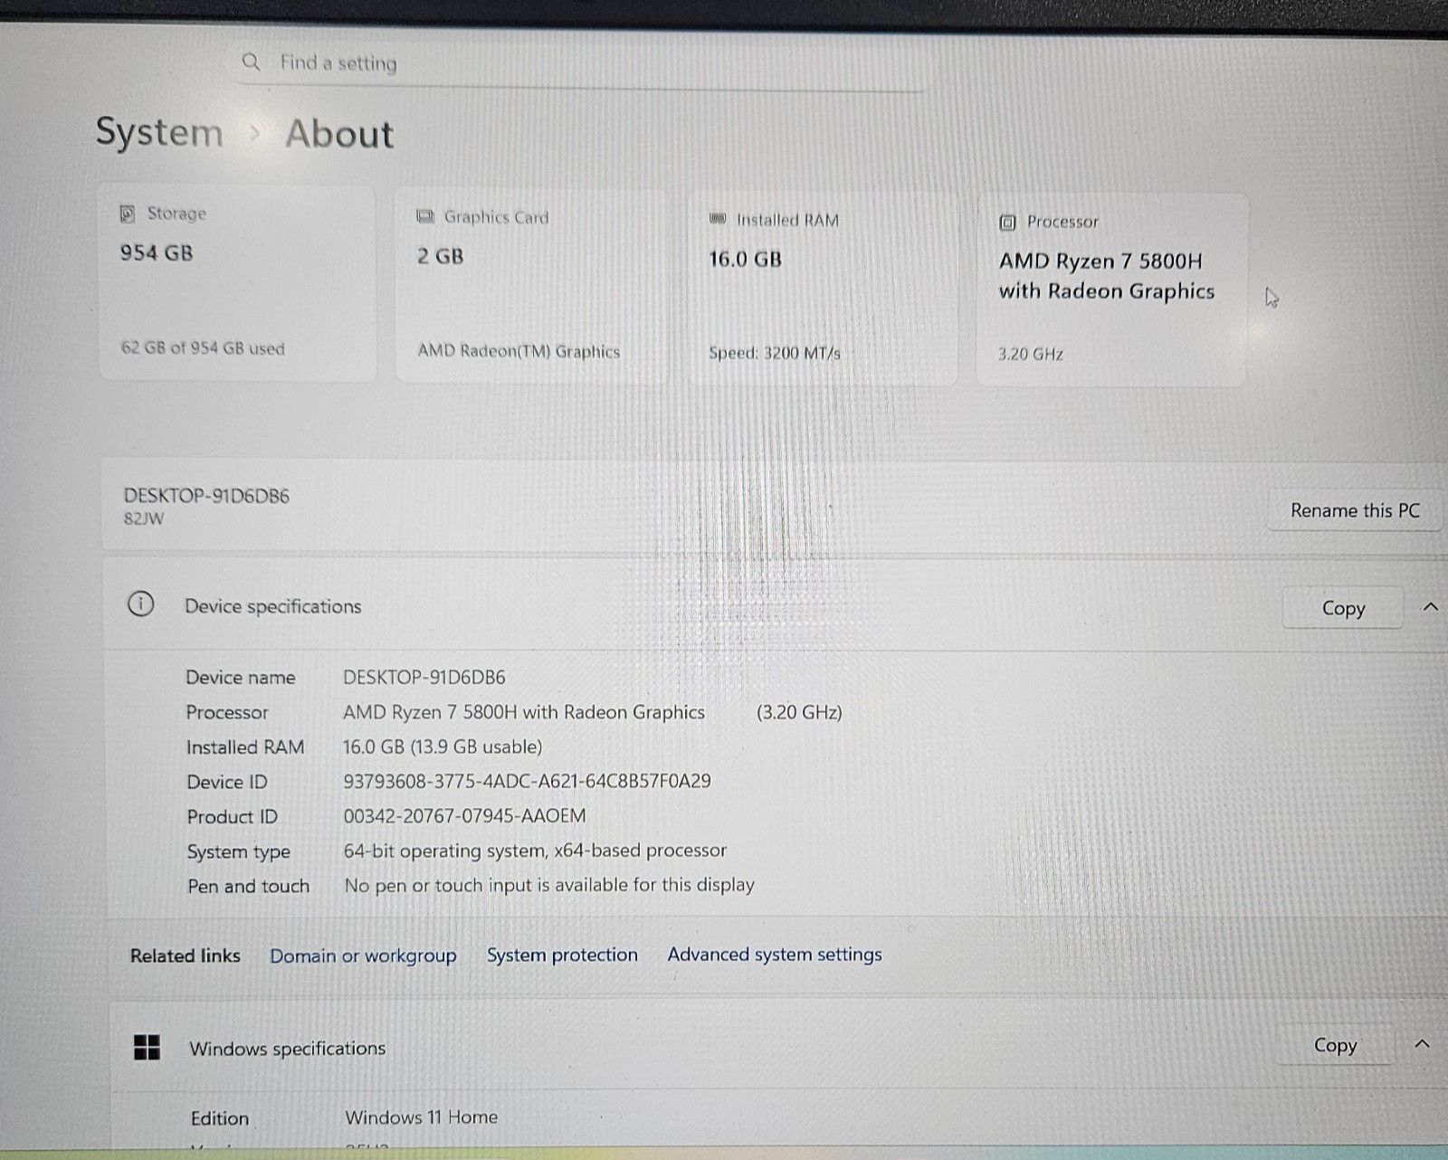Click the Windows specifications header title
This screenshot has height=1160, width=1448.
click(287, 1049)
